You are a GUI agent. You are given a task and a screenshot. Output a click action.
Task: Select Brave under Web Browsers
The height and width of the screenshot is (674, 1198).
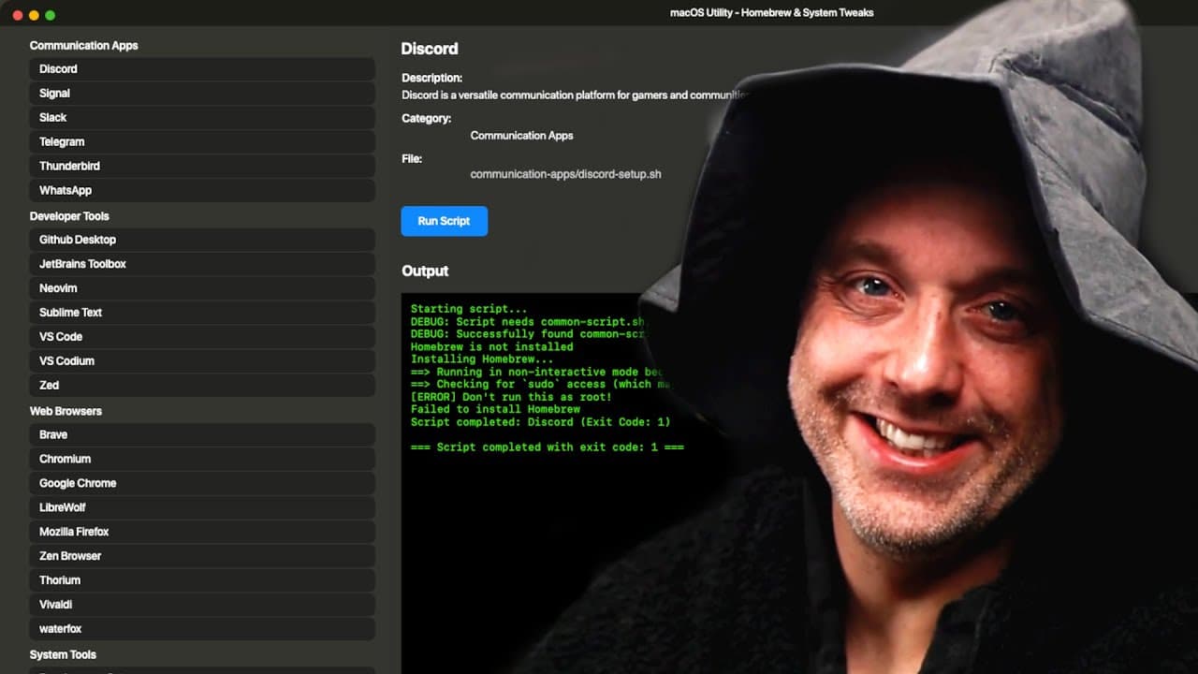click(202, 434)
